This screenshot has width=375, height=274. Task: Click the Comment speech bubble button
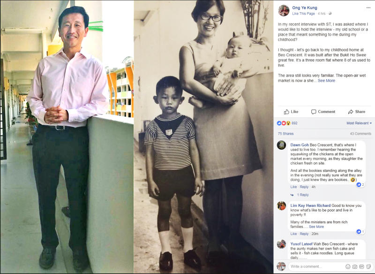tap(323, 112)
